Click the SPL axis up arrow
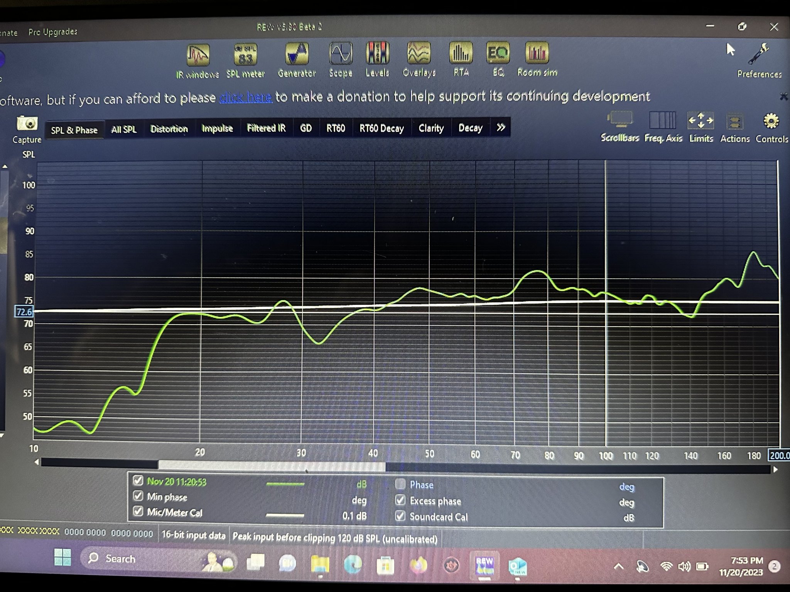The width and height of the screenshot is (790, 592). pos(5,166)
